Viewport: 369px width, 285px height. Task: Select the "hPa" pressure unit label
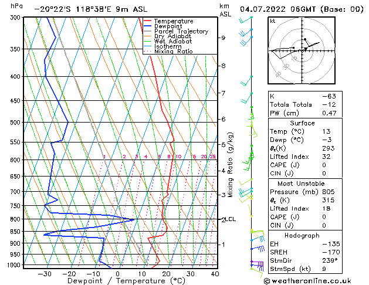point(16,6)
